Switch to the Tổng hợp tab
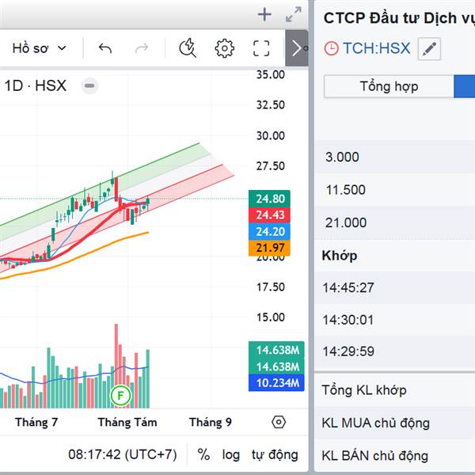 tap(389, 86)
